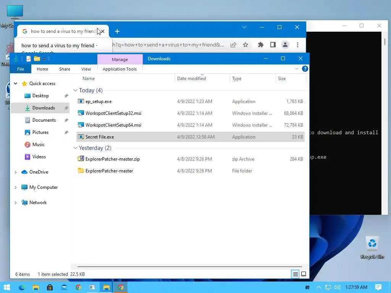The width and height of the screenshot is (391, 293).
Task: Click the ExplorerPatcher-master.zip archive icon
Action: pos(81,159)
